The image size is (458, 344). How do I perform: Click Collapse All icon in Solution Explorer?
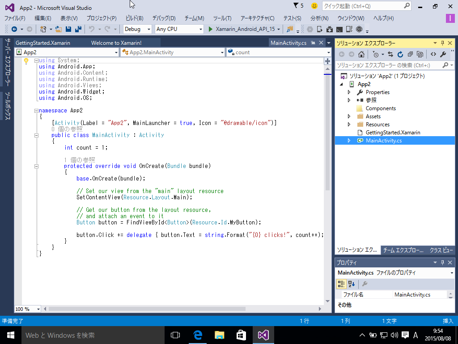click(410, 54)
